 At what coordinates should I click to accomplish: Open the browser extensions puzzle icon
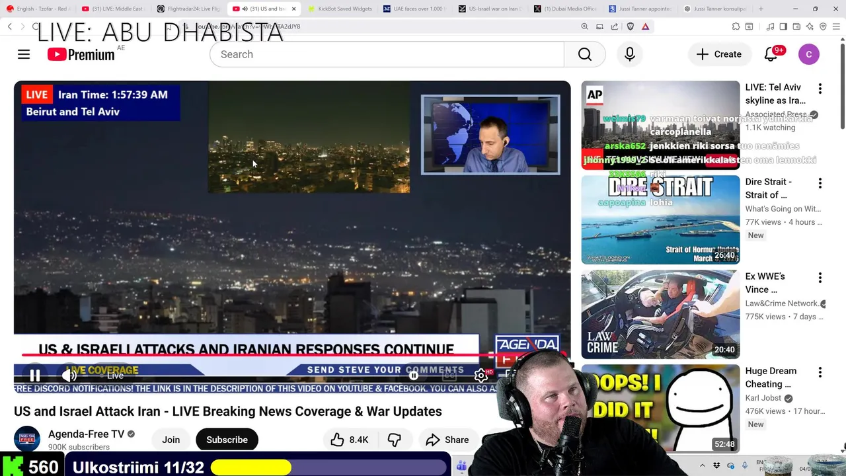[x=736, y=26]
